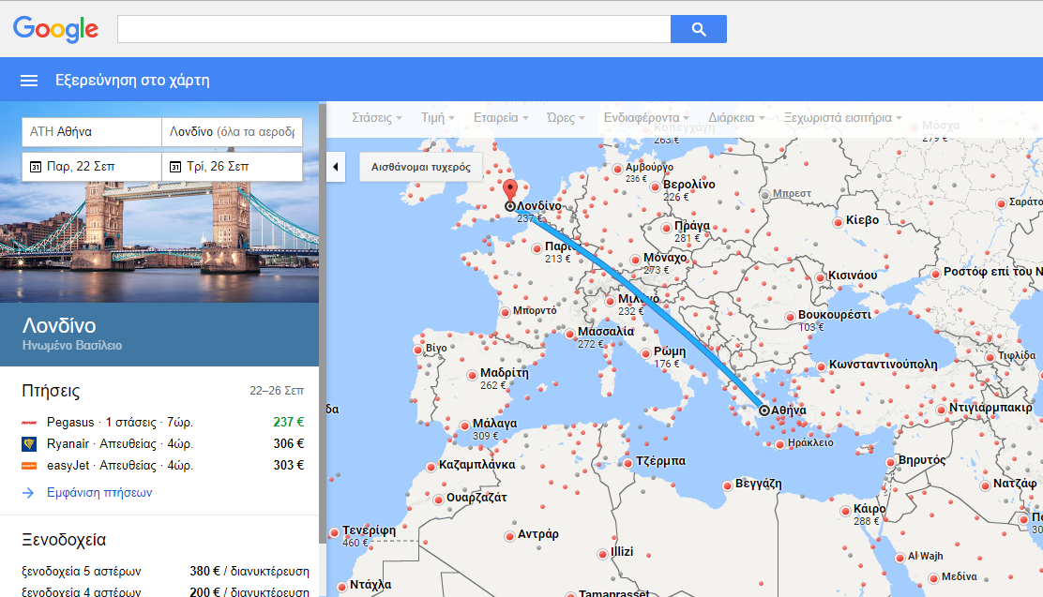Collapse the sidebar with the left arrow
This screenshot has height=597, width=1043.
click(335, 166)
